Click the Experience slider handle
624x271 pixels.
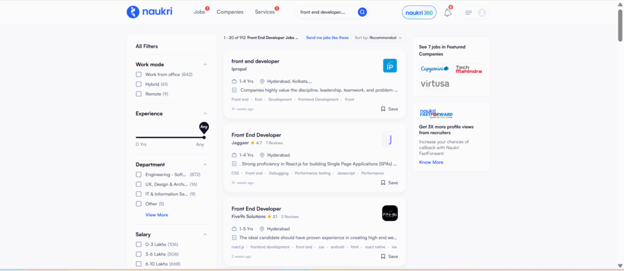point(204,137)
